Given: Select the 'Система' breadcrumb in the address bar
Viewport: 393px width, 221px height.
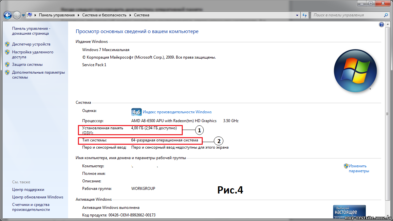Looking at the screenshot, I should point(141,15).
